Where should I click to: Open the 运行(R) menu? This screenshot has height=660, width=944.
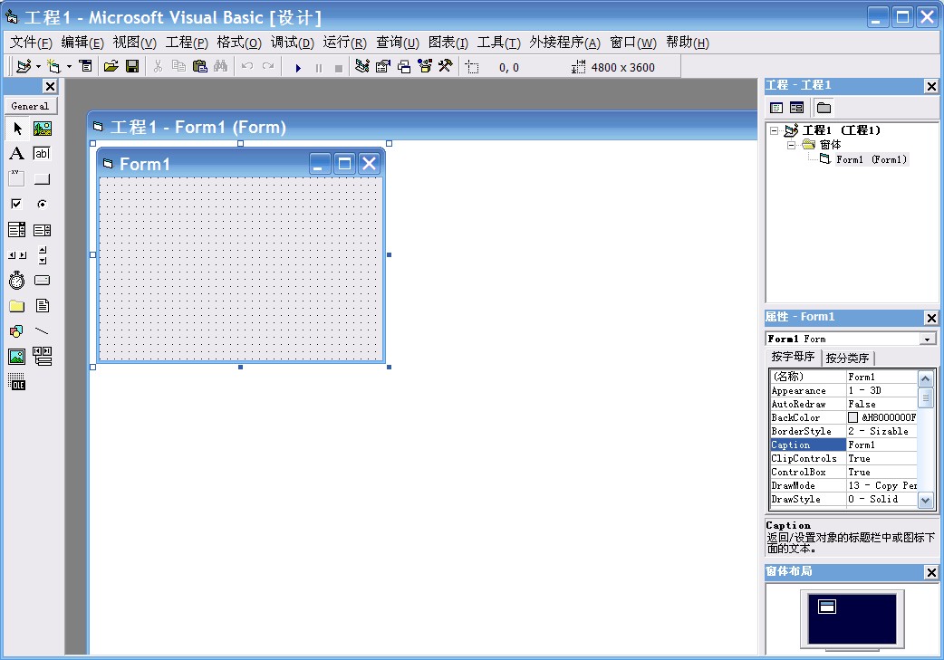pyautogui.click(x=344, y=43)
